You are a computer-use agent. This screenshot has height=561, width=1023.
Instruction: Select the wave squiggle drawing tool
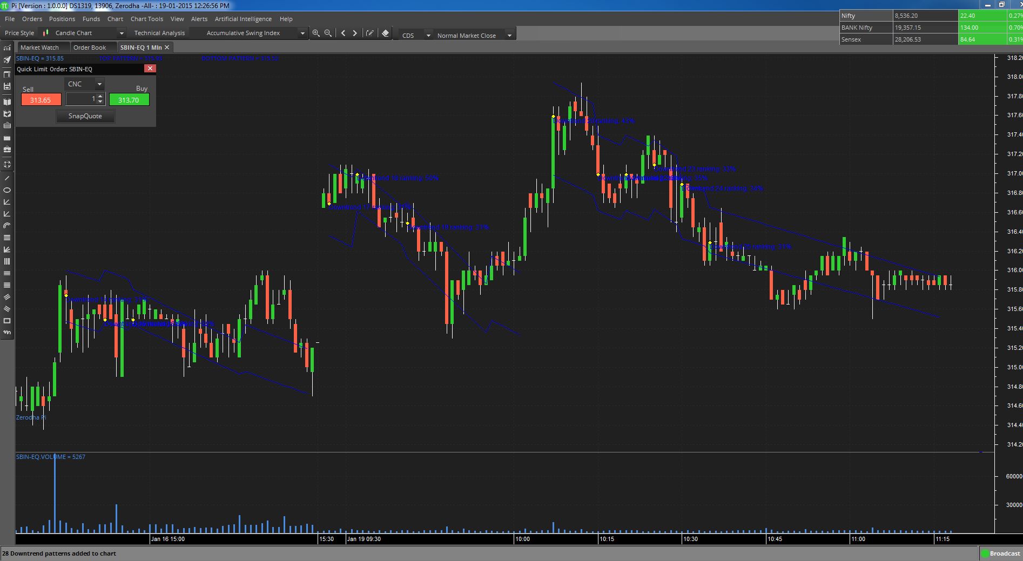pyautogui.click(x=7, y=333)
